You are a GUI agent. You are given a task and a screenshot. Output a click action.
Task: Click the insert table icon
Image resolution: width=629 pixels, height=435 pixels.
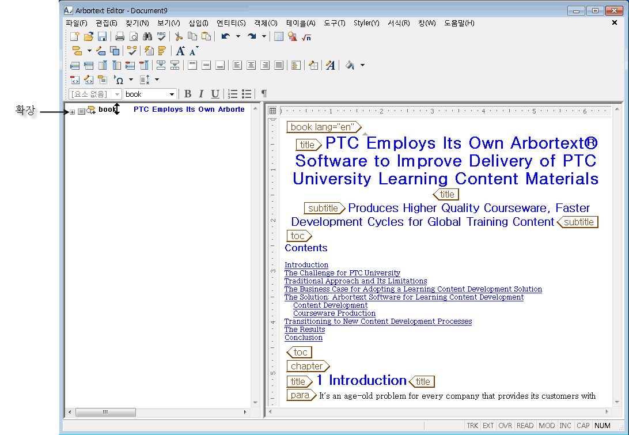(278, 37)
